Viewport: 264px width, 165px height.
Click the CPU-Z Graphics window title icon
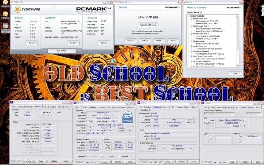coord(203,103)
